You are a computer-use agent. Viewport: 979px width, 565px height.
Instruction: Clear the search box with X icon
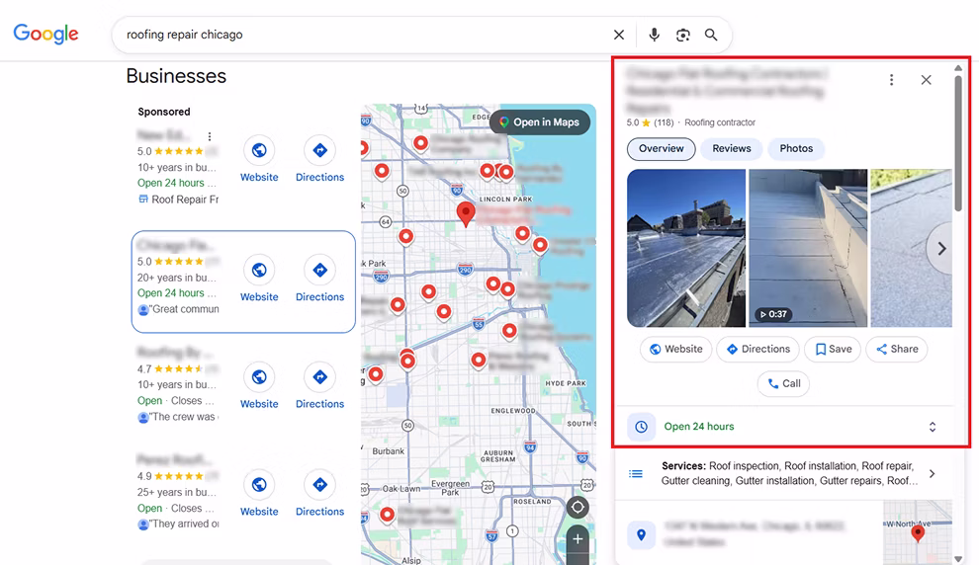[619, 35]
